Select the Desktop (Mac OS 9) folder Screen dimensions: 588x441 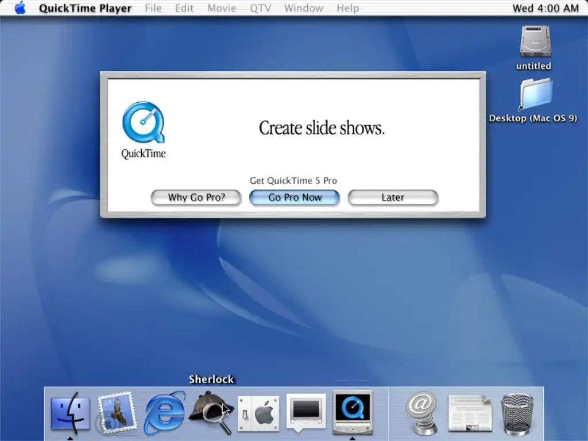pos(536,94)
